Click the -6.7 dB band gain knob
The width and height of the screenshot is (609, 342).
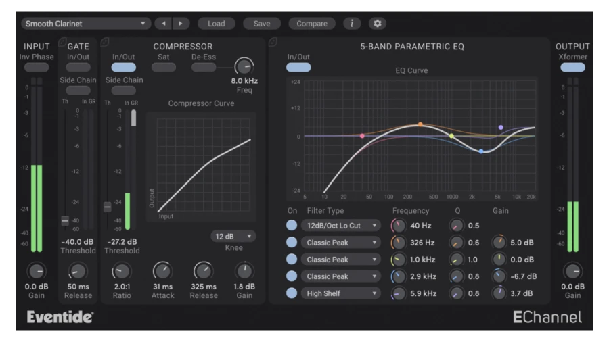[x=499, y=276]
